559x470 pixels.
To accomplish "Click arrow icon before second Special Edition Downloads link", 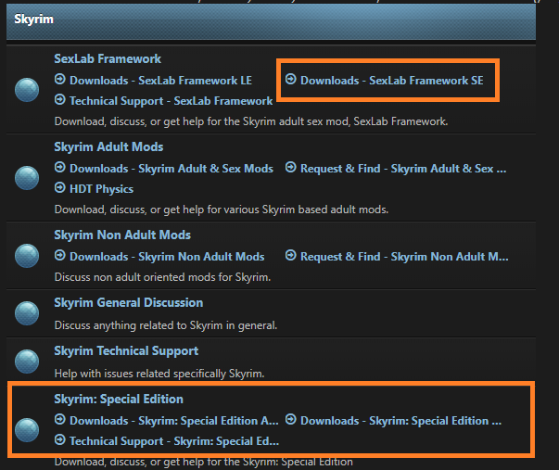I will coord(290,419).
